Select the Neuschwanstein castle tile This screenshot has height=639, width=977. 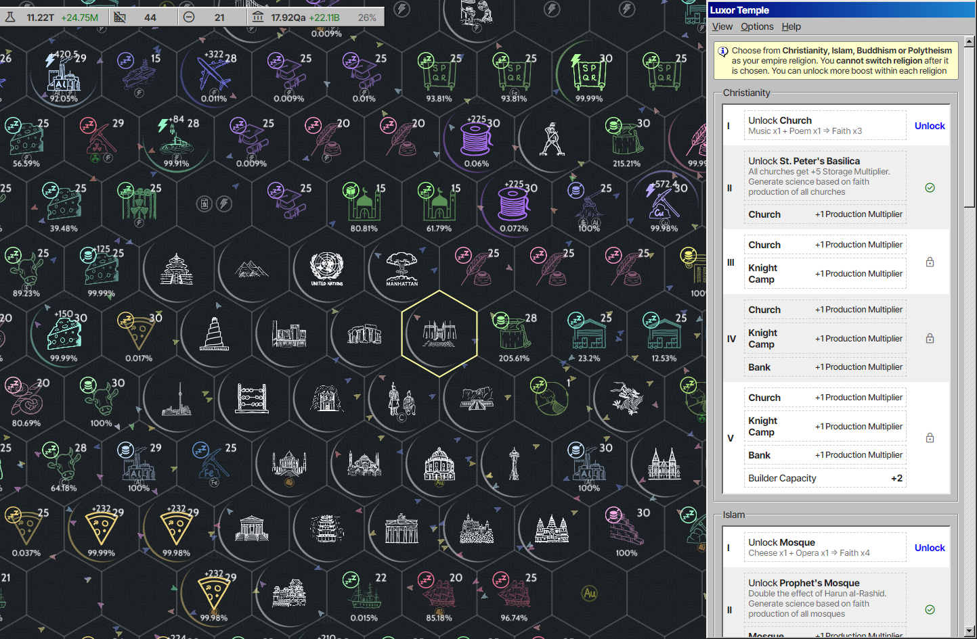pos(477,528)
